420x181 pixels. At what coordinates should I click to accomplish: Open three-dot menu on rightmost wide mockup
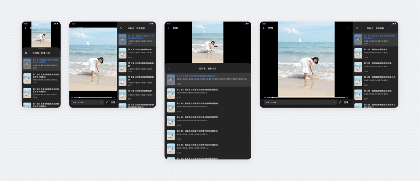pyautogui.click(x=348, y=28)
